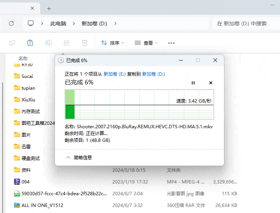The width and height of the screenshot is (280, 213).
Task: Pause the file copy operation
Action: [193, 83]
